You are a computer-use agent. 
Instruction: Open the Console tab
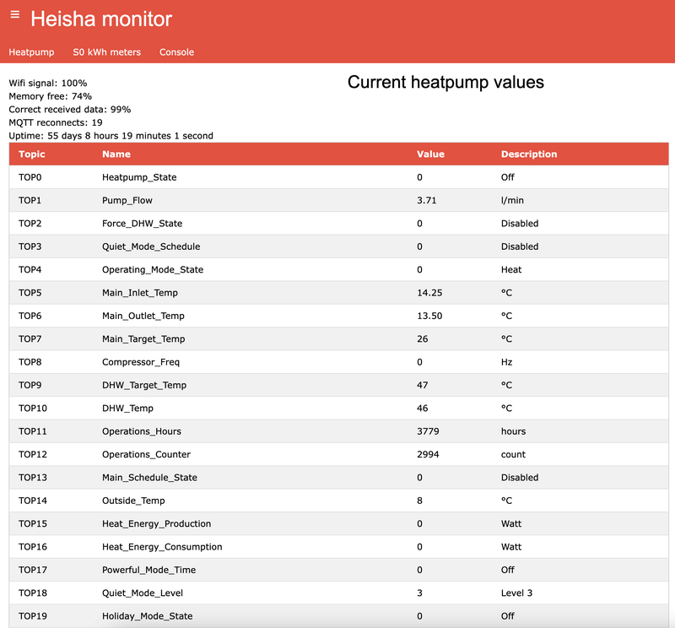click(176, 52)
